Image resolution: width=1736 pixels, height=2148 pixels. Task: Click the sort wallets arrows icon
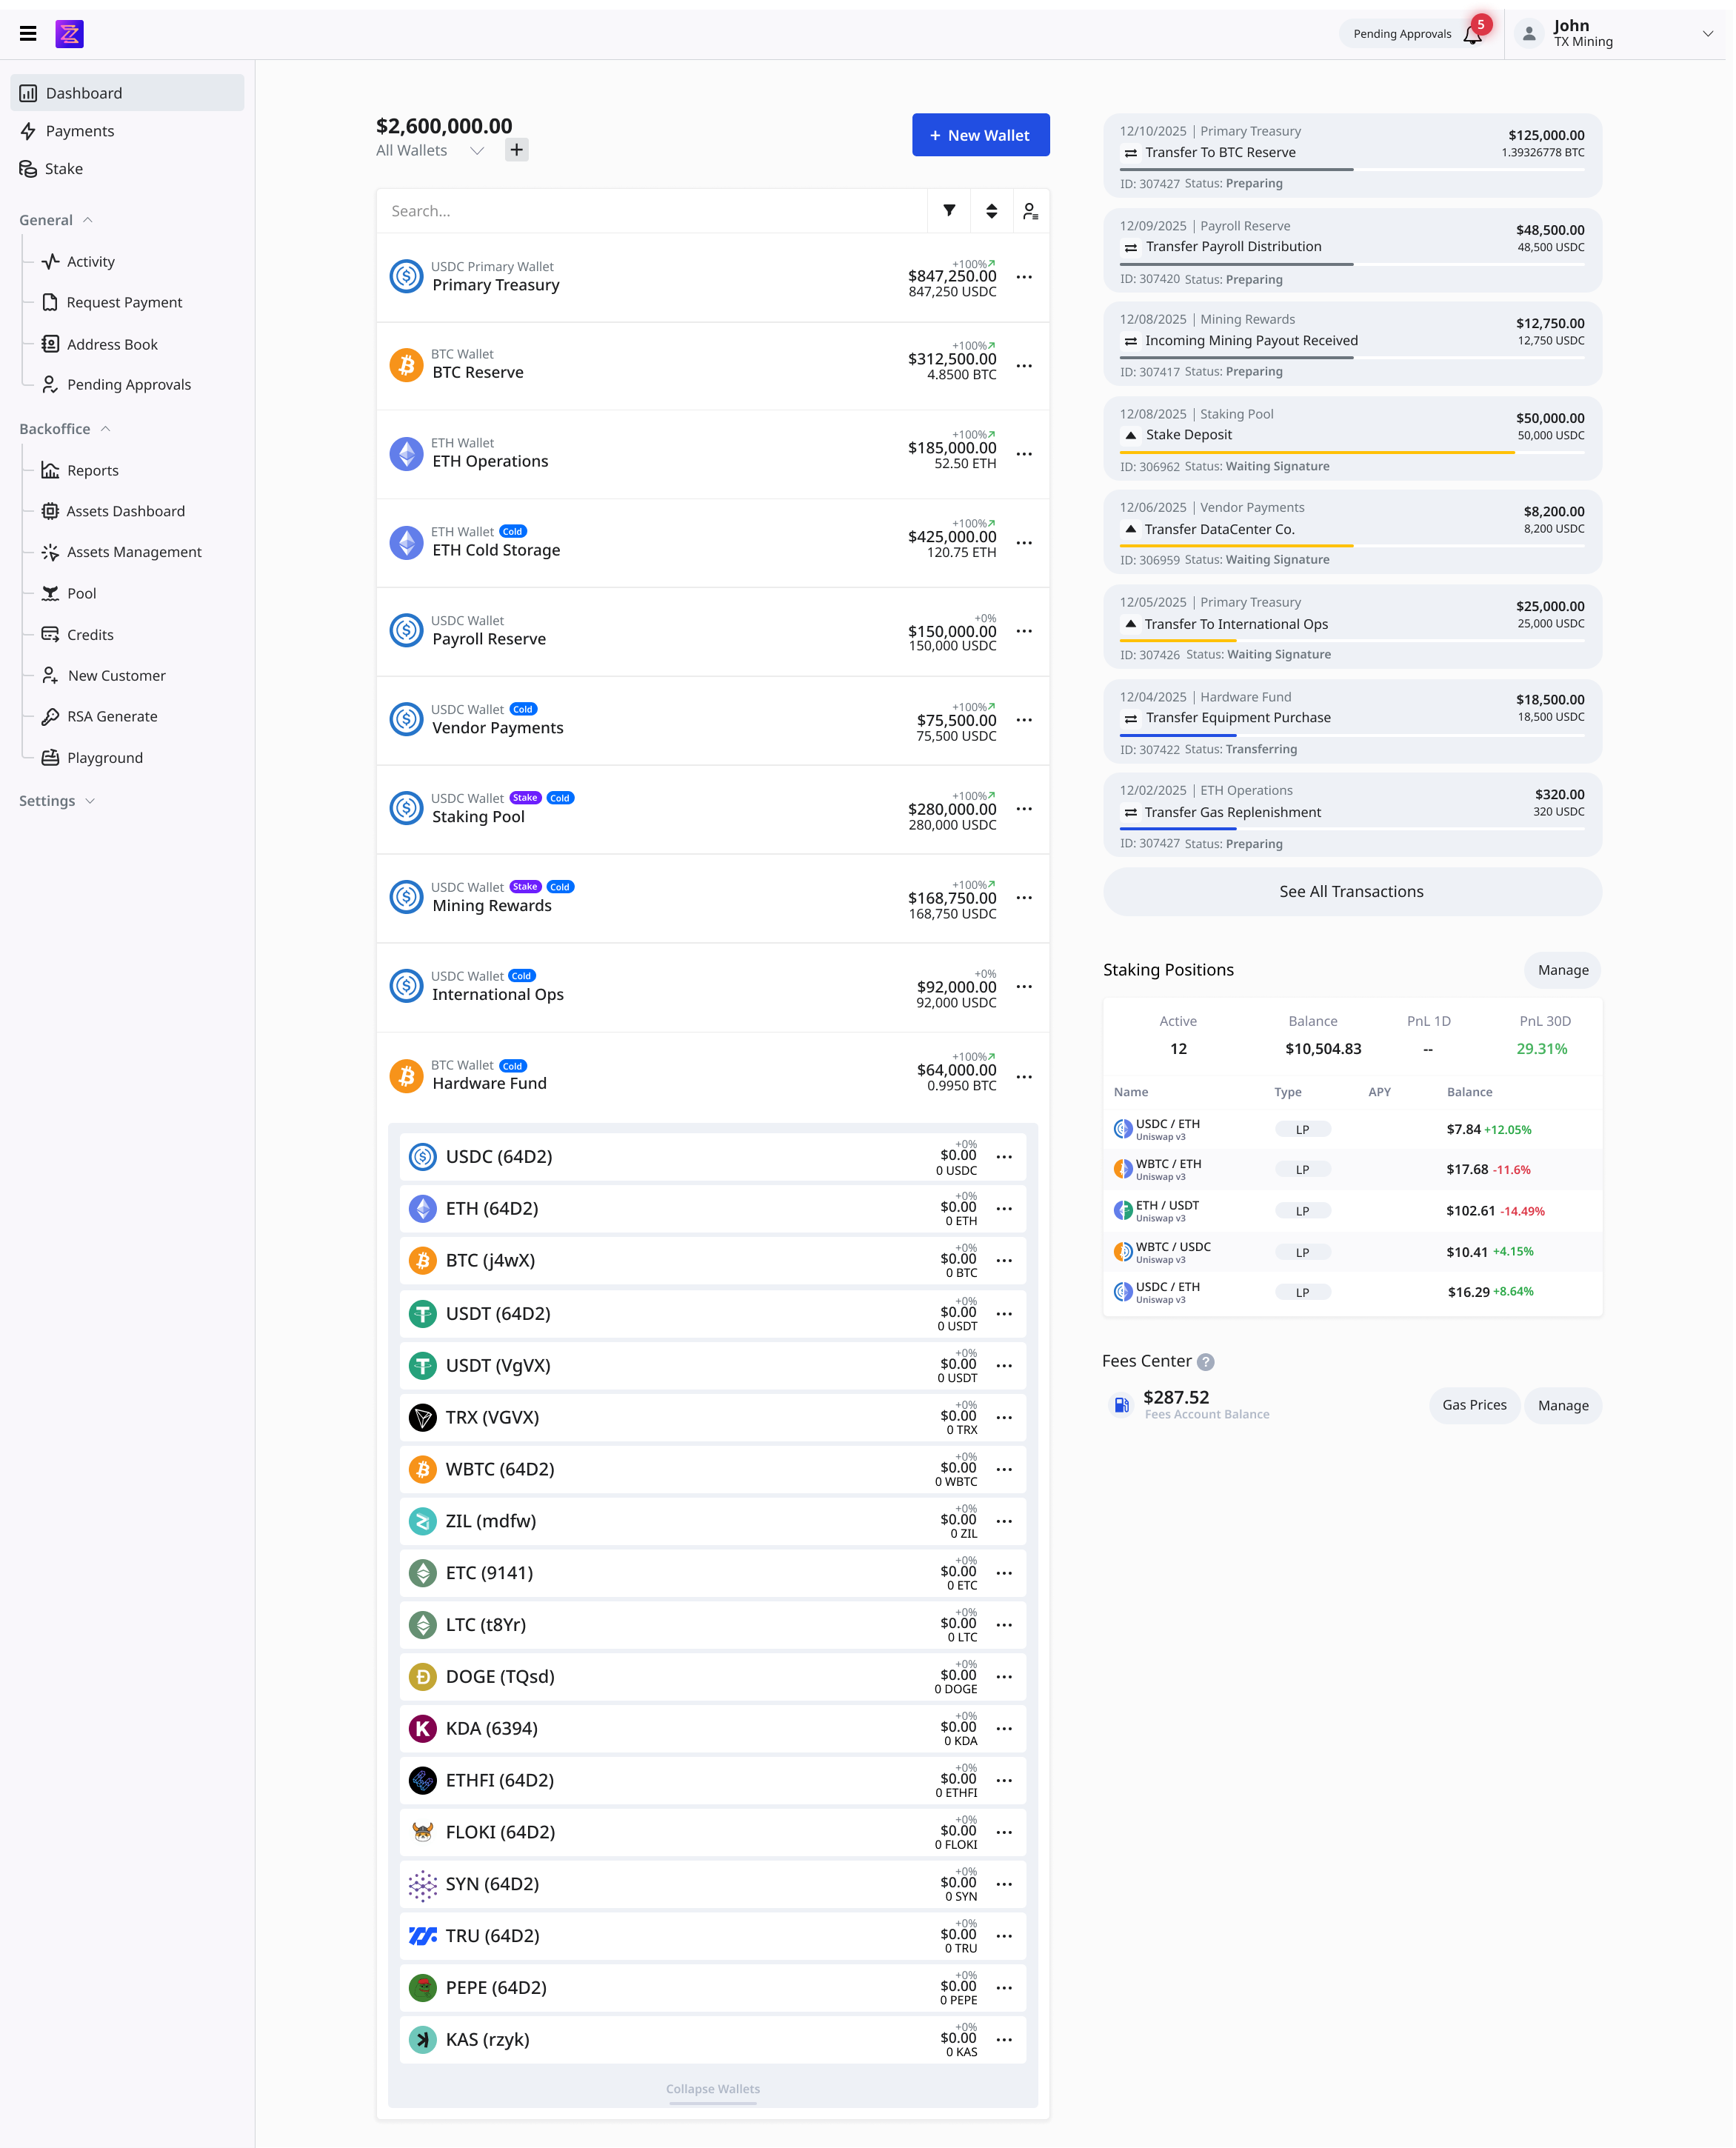[x=991, y=211]
